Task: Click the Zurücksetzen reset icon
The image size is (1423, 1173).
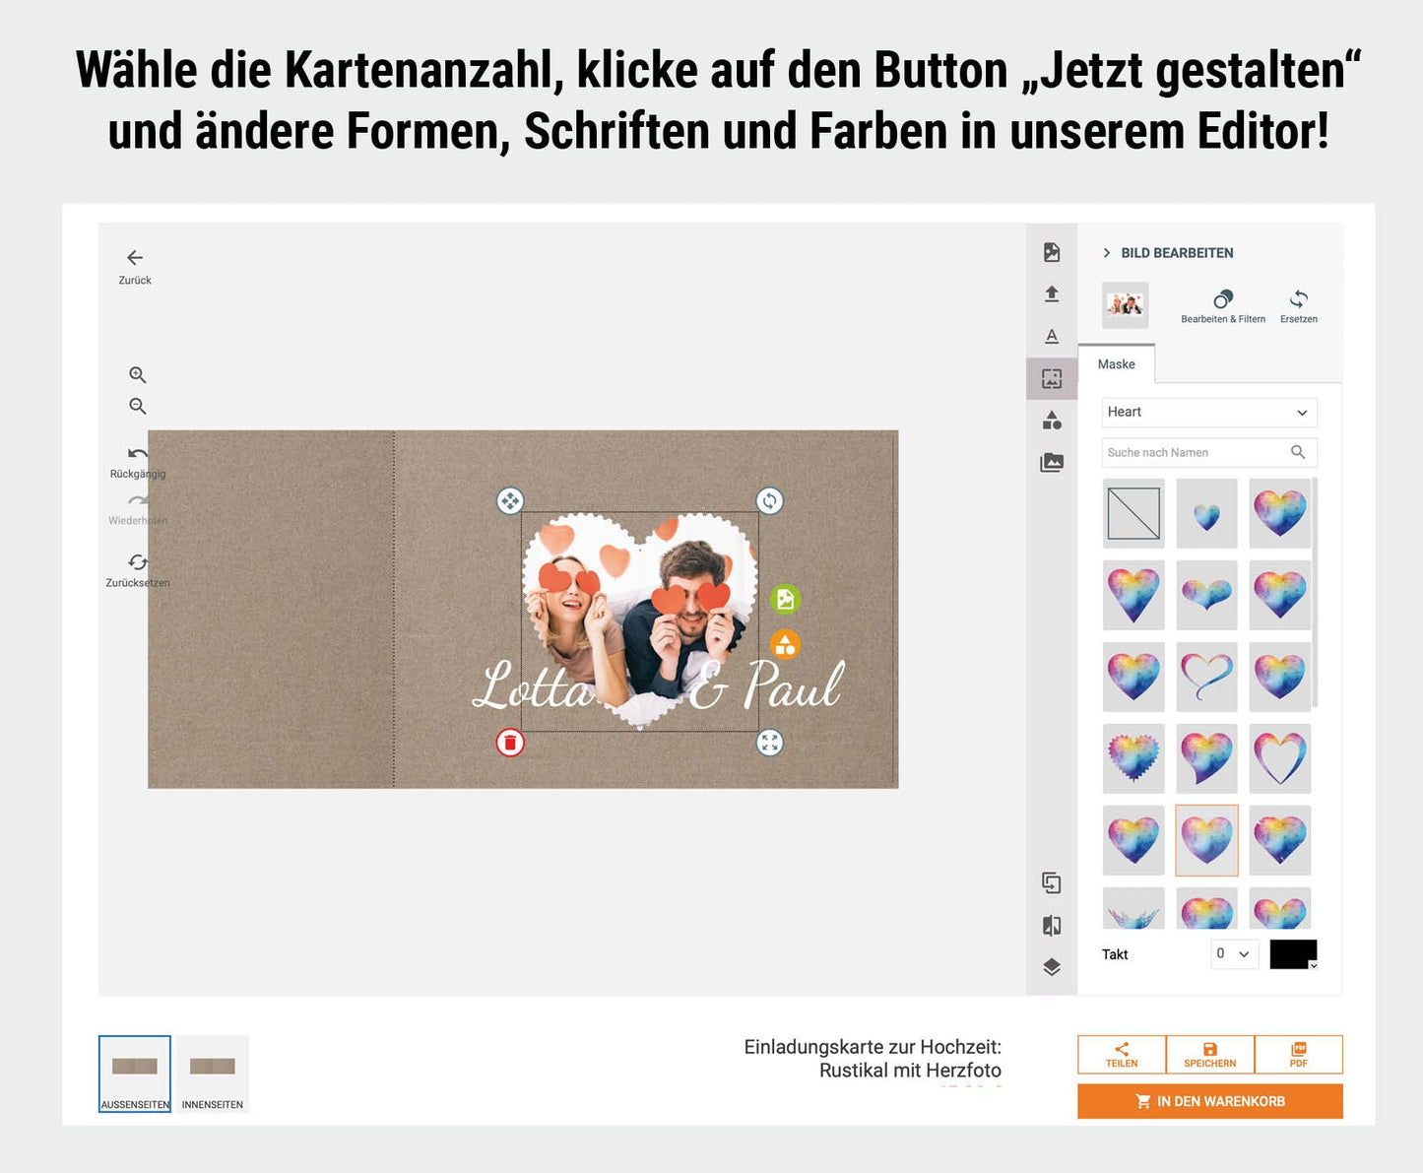Action: click(x=138, y=562)
